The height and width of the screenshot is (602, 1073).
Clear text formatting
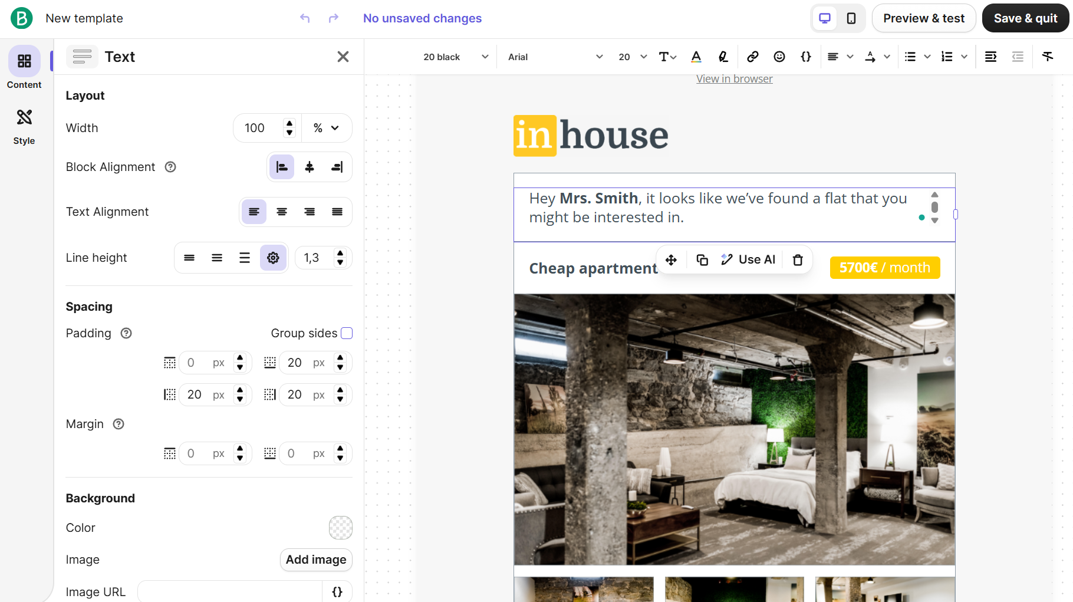click(x=1048, y=57)
